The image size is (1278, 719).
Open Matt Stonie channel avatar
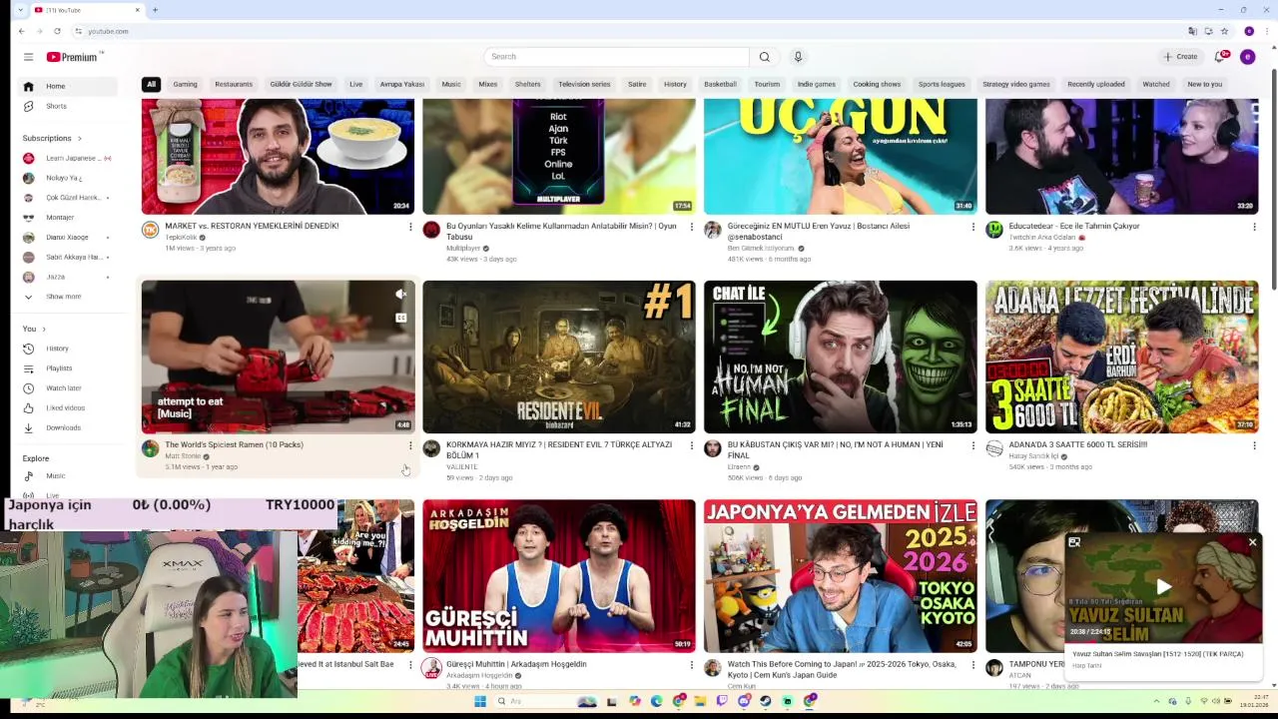(150, 448)
